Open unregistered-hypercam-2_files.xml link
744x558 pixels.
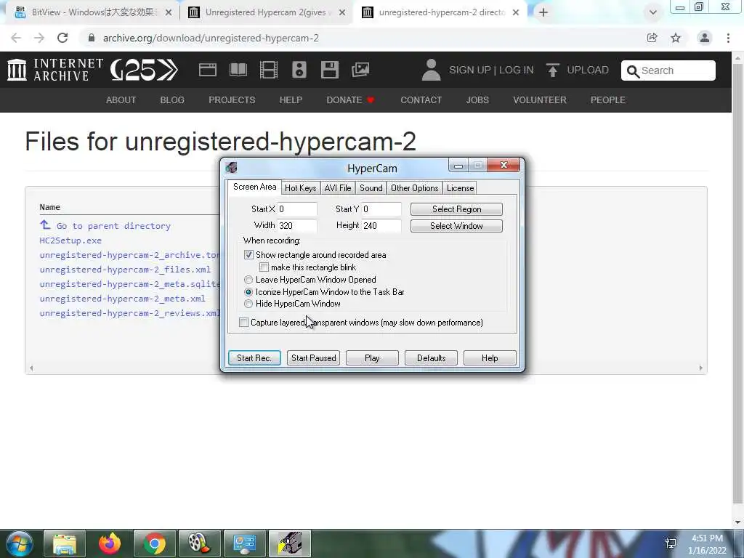125,270
